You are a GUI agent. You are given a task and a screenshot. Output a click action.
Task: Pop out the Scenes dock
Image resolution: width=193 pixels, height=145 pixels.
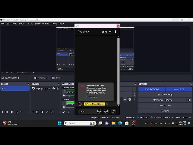pyautogui.click(x=28, y=84)
